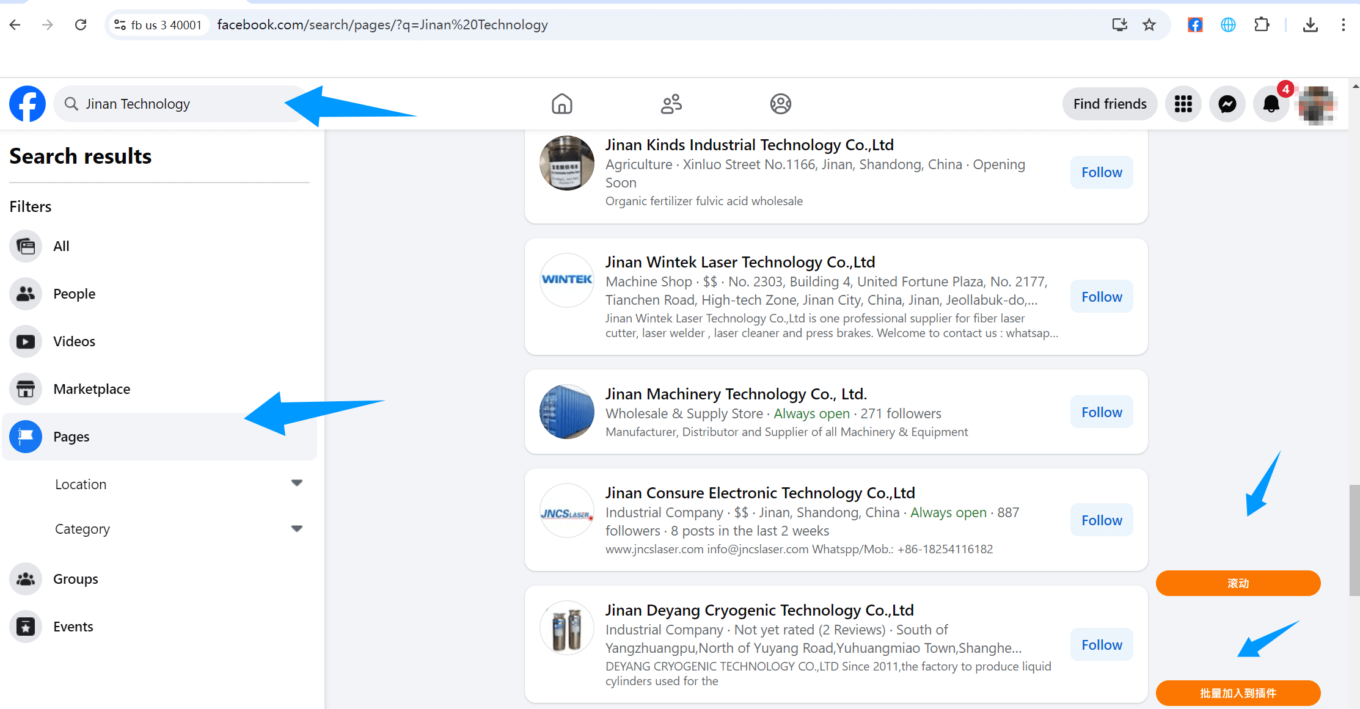This screenshot has height=709, width=1360.
Task: Open the account profile picture menu
Action: coord(1317,104)
